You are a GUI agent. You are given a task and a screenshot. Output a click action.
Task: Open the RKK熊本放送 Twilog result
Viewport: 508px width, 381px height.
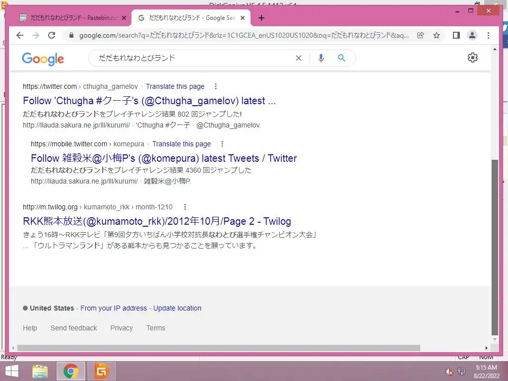157,221
